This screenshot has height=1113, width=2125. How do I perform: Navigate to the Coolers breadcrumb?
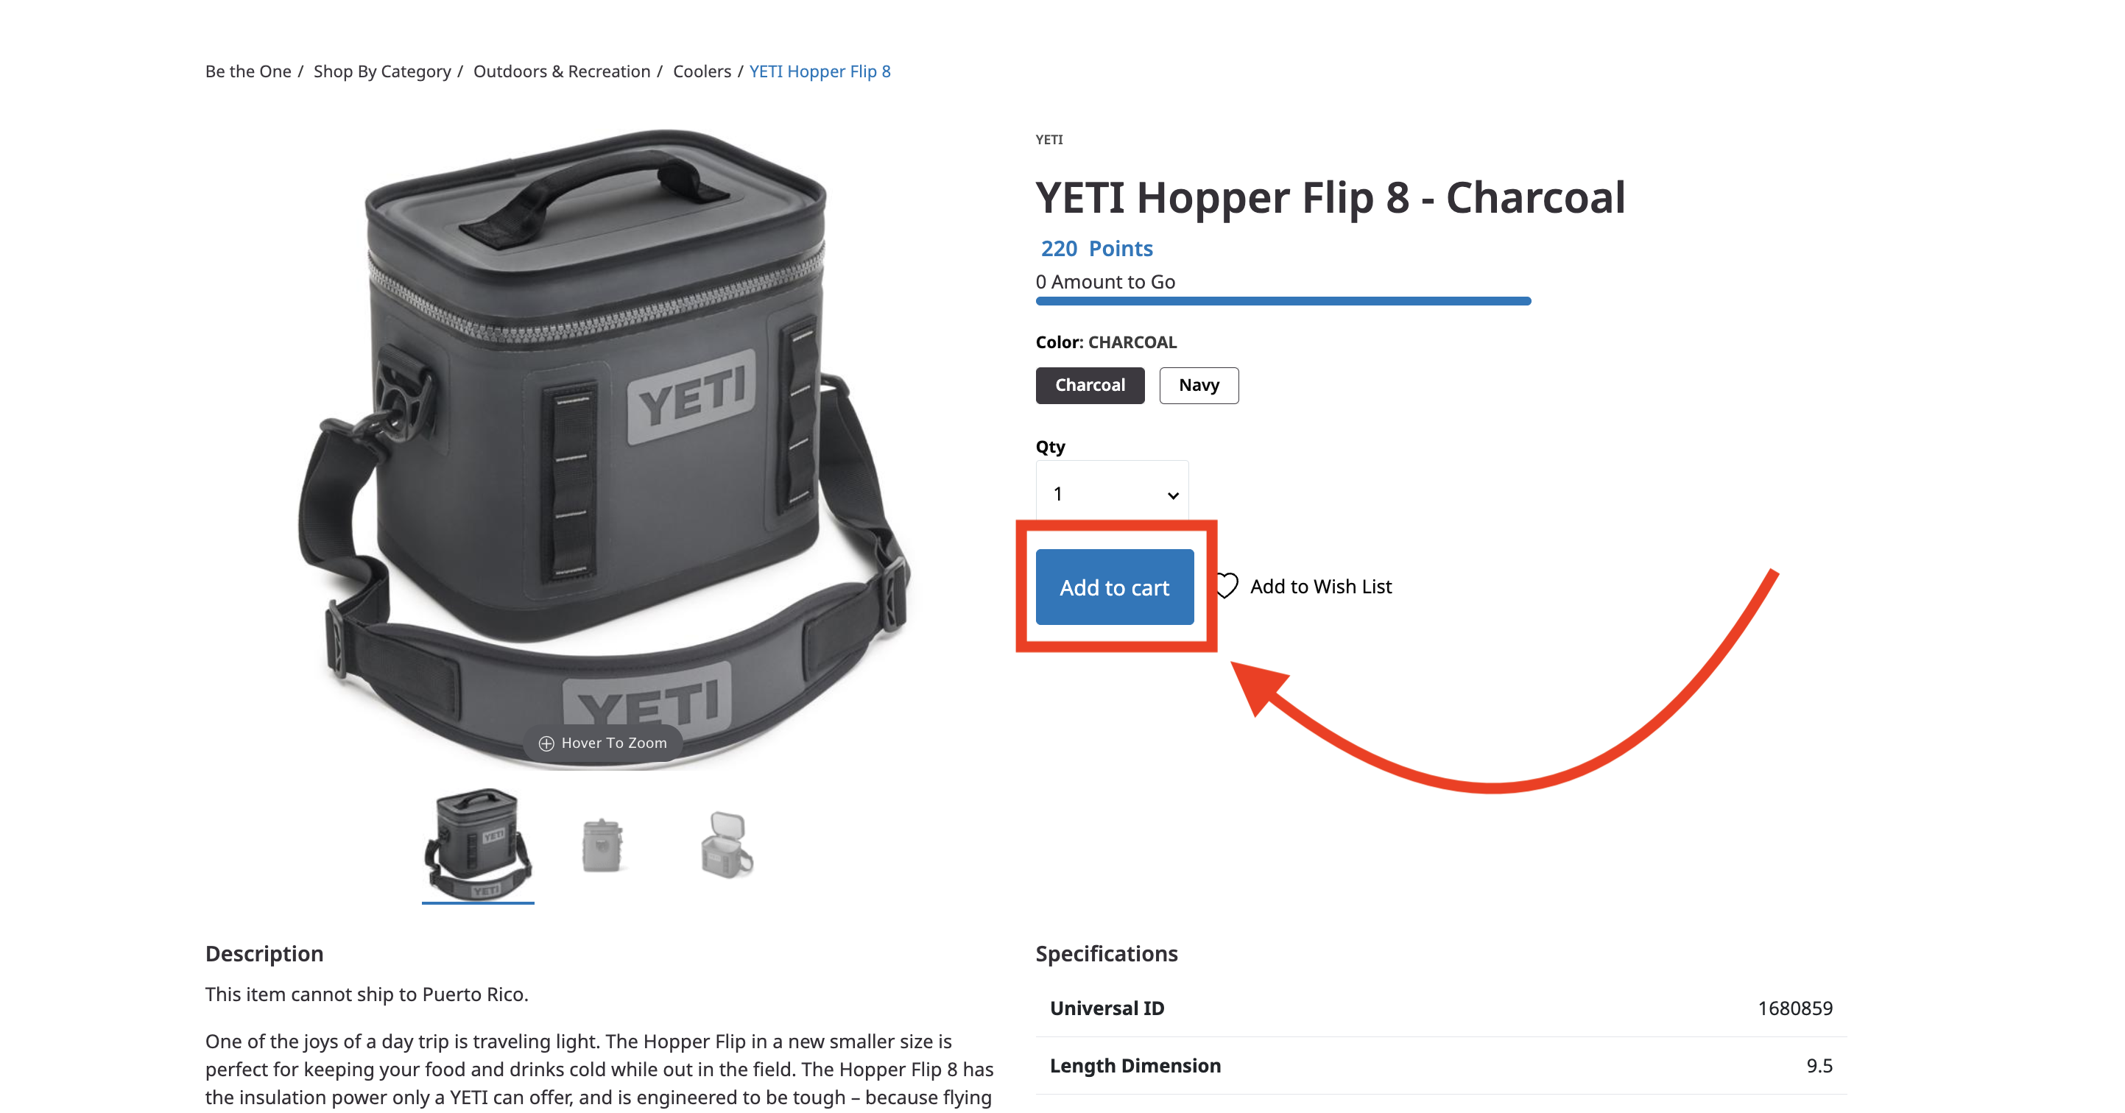click(x=702, y=71)
